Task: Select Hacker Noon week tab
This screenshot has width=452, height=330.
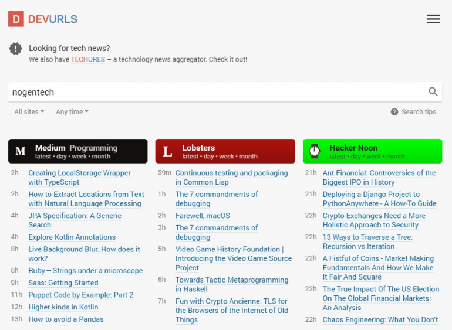Action: point(373,157)
